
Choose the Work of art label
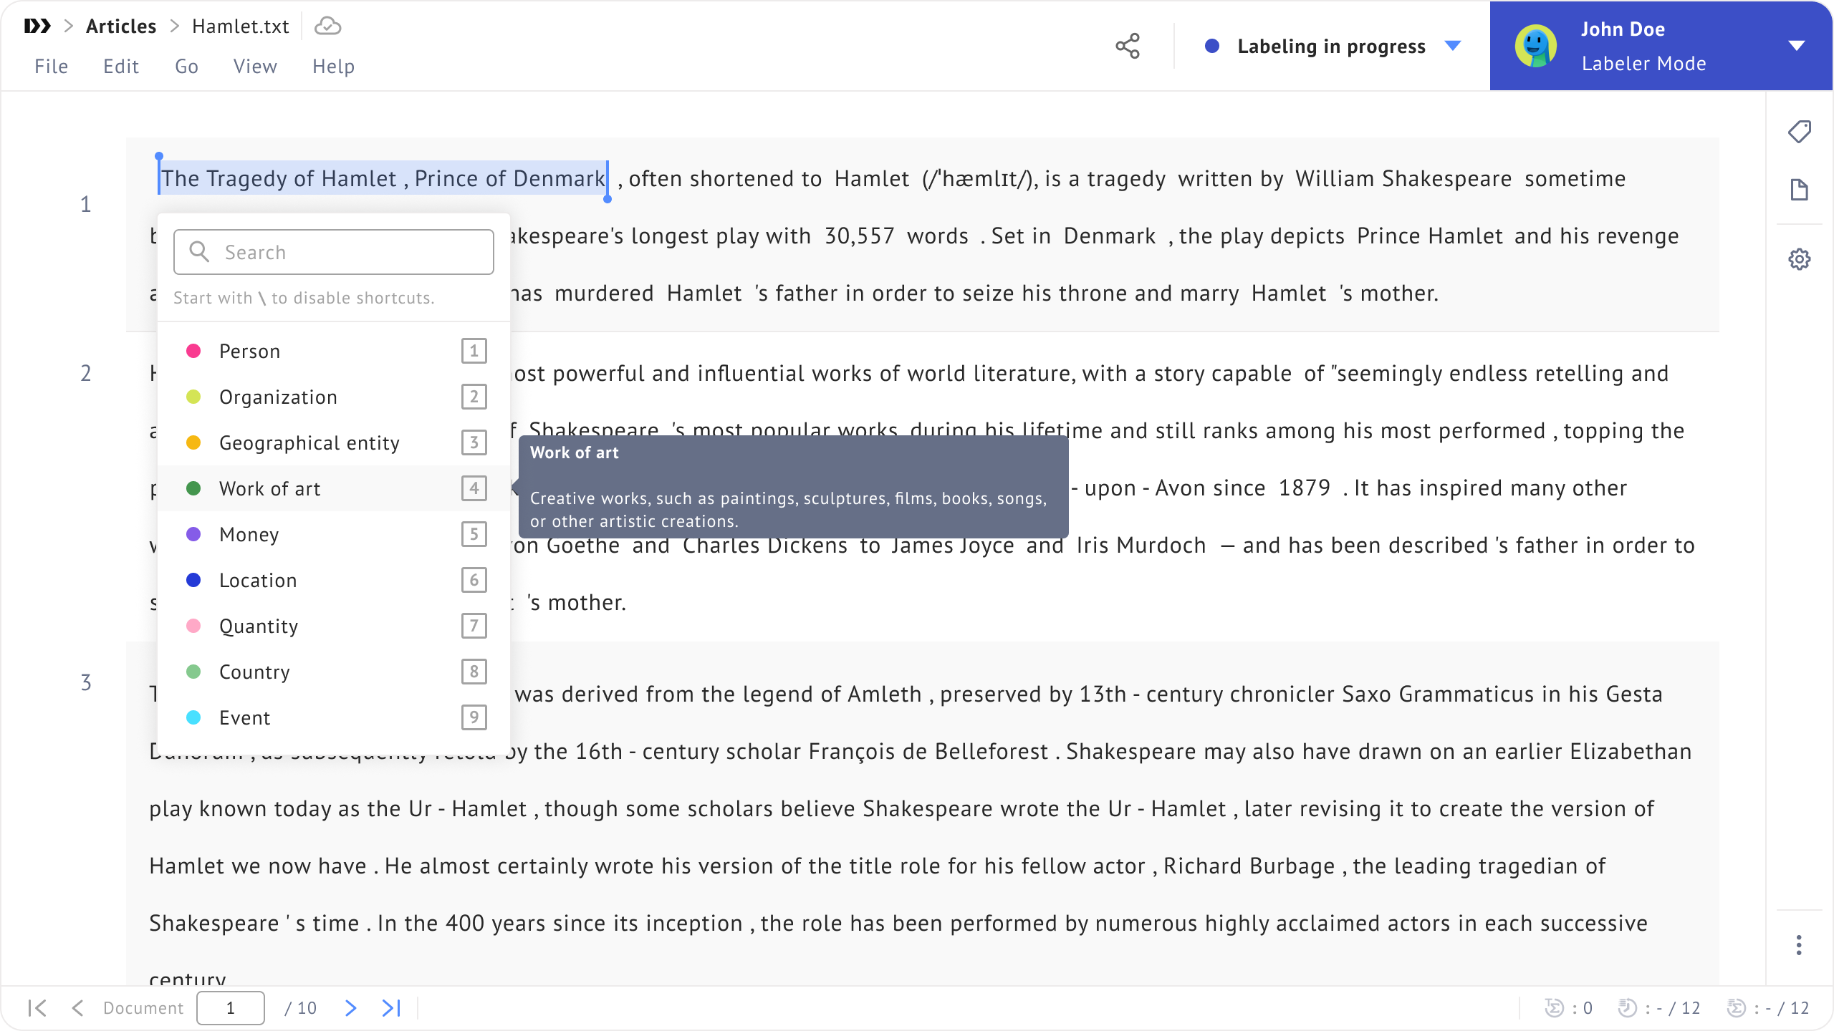click(x=269, y=488)
